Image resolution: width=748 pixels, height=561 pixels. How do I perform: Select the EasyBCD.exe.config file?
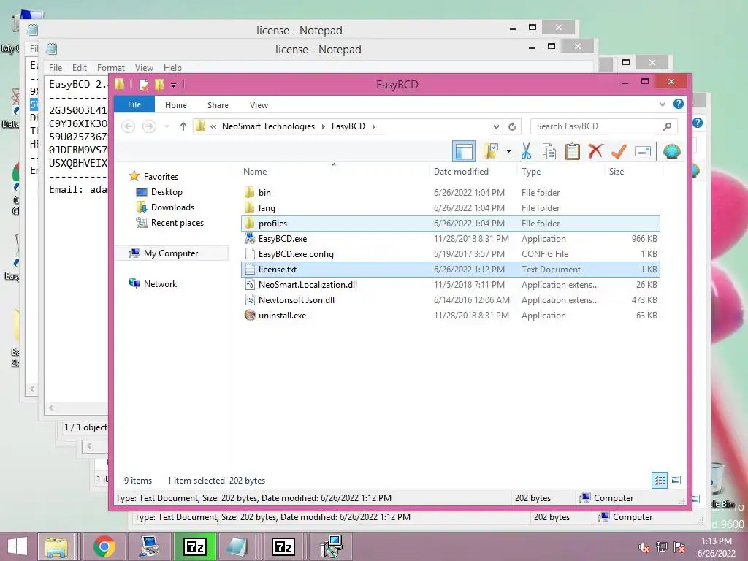coord(451,253)
